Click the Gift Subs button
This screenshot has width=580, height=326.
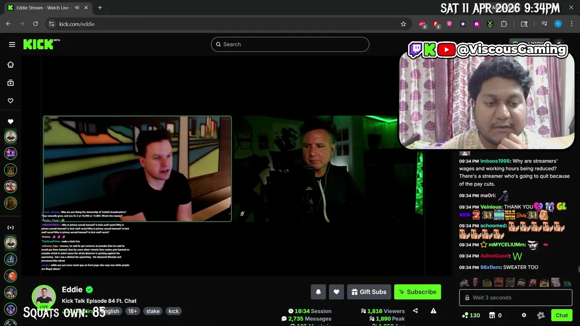[369, 292]
